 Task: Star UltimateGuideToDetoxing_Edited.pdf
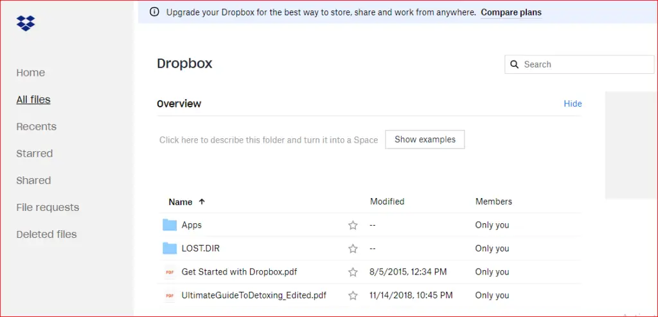coord(353,296)
